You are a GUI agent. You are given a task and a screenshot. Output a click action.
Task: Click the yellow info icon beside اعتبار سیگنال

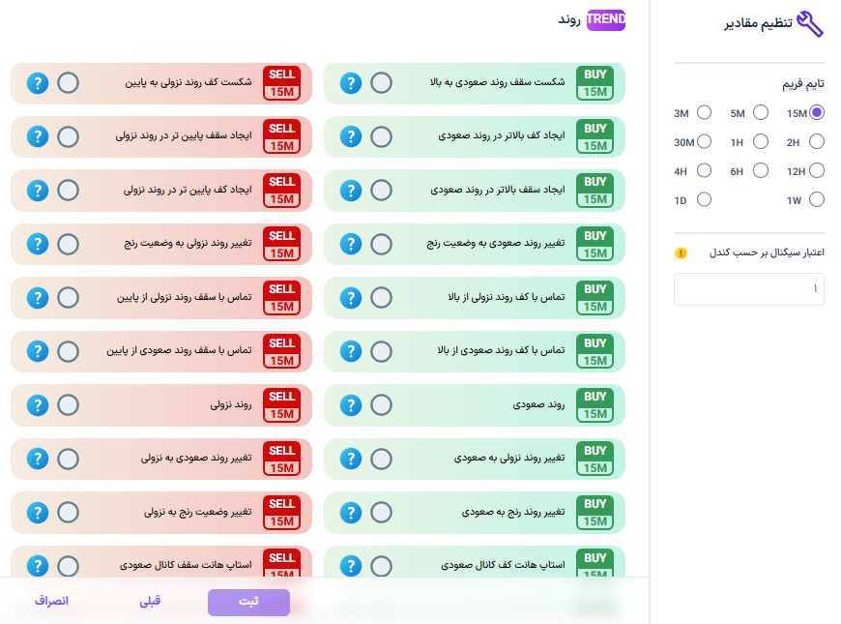[681, 253]
